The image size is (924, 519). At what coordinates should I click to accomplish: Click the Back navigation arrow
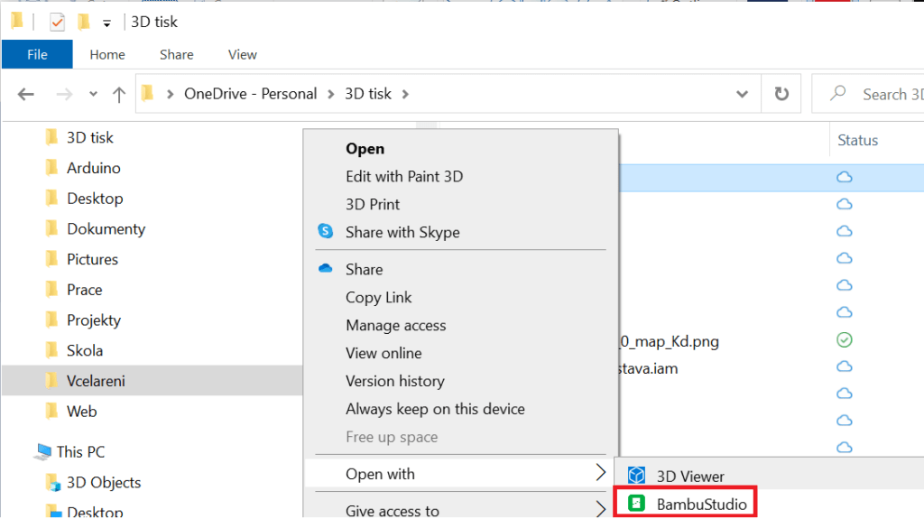click(x=26, y=94)
